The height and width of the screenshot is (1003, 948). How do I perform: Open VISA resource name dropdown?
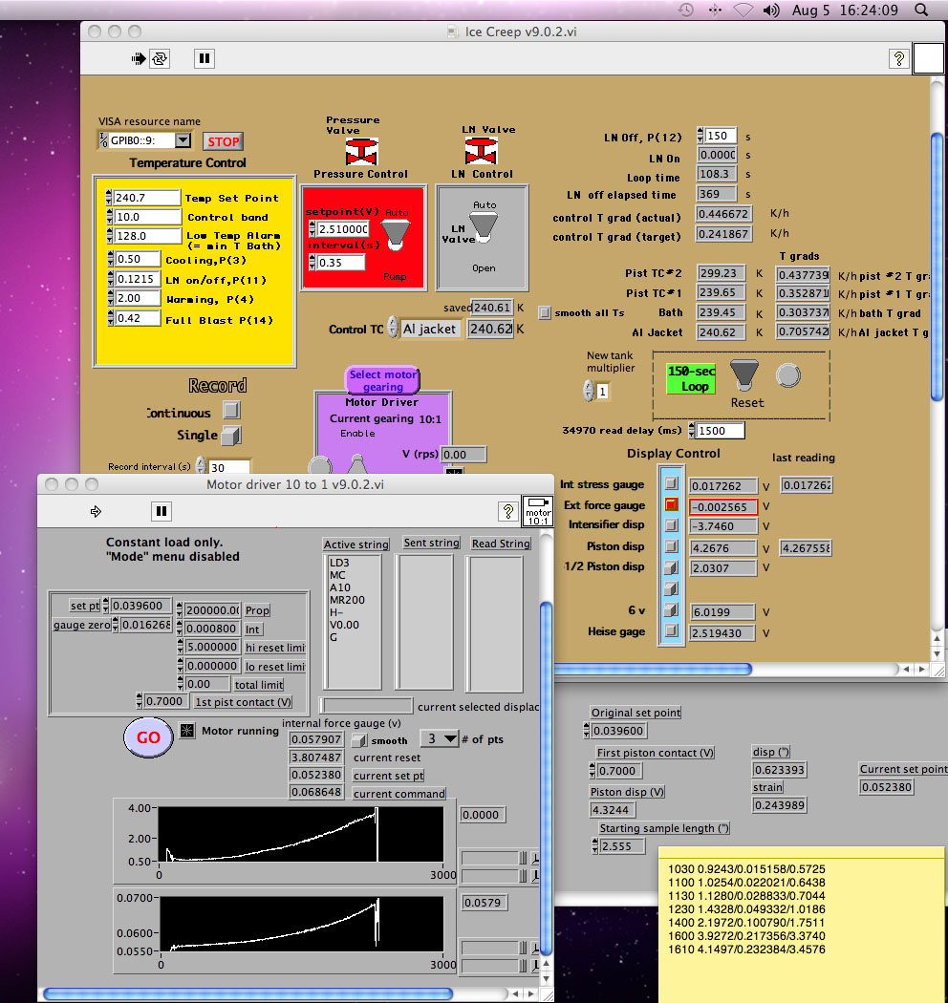pyautogui.click(x=183, y=140)
